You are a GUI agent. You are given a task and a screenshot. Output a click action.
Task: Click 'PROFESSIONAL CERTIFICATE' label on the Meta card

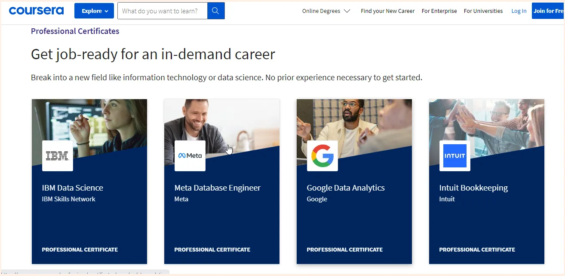click(212, 249)
